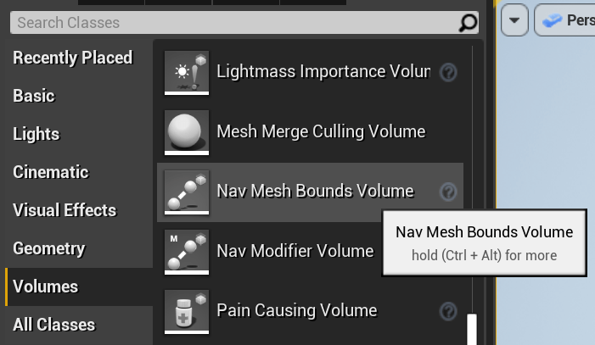Viewport: 595px width, 345px height.
Task: Open the Cinematic category
Action: (x=50, y=172)
